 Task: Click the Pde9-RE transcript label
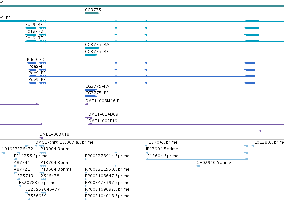tap(34, 38)
